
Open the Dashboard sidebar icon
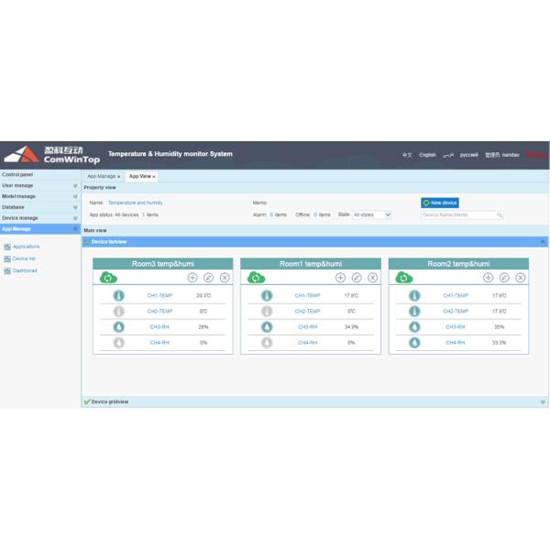coord(8,270)
